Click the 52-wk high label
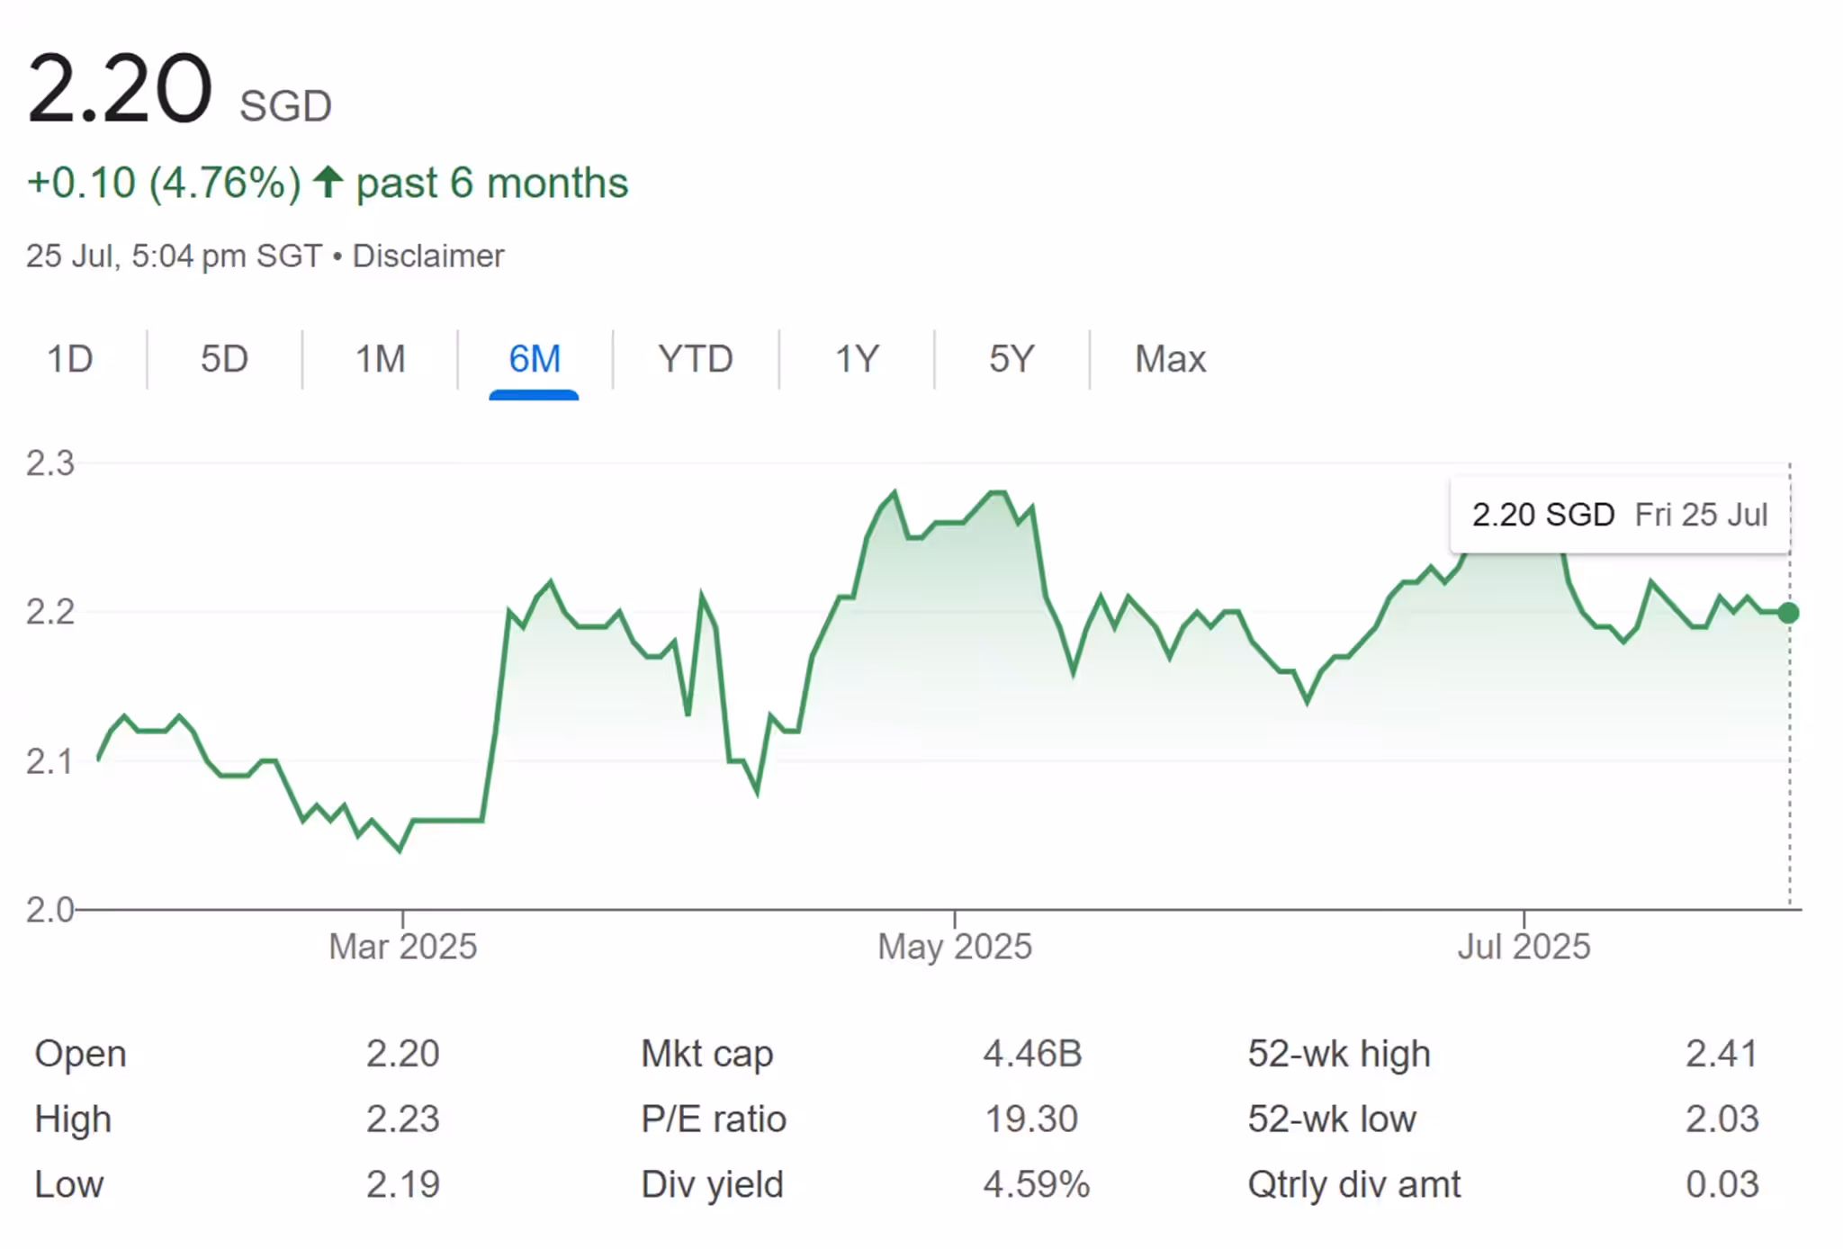 [x=1338, y=1054]
